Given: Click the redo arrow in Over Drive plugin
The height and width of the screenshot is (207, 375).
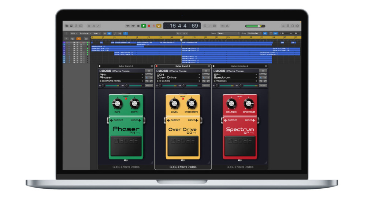Looking at the screenshot, I should 208,81.
